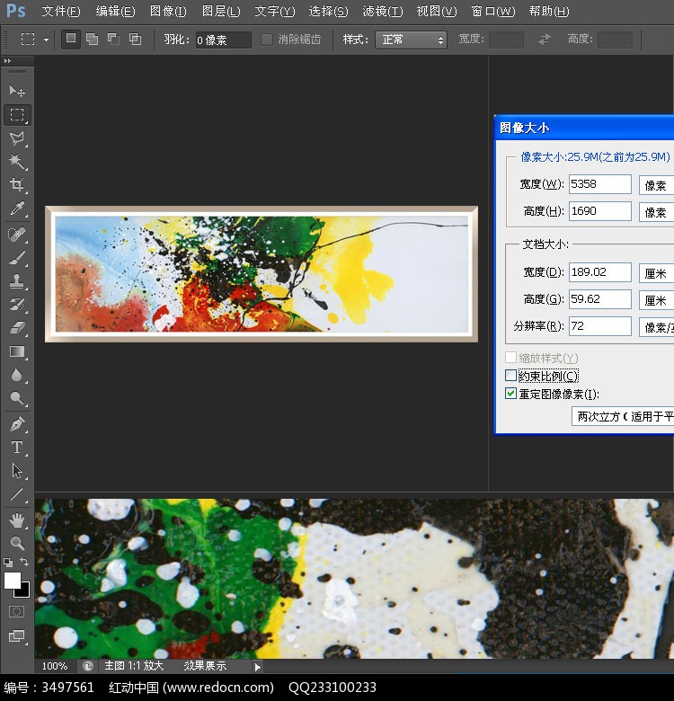
Task: Open the Filter menu (滤镜)
Action: tap(383, 11)
